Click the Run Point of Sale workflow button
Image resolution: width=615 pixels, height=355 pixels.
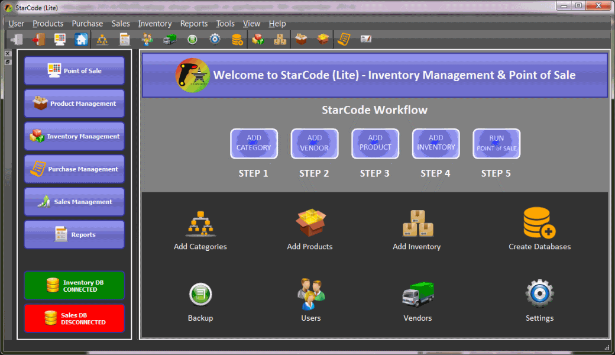497,144
